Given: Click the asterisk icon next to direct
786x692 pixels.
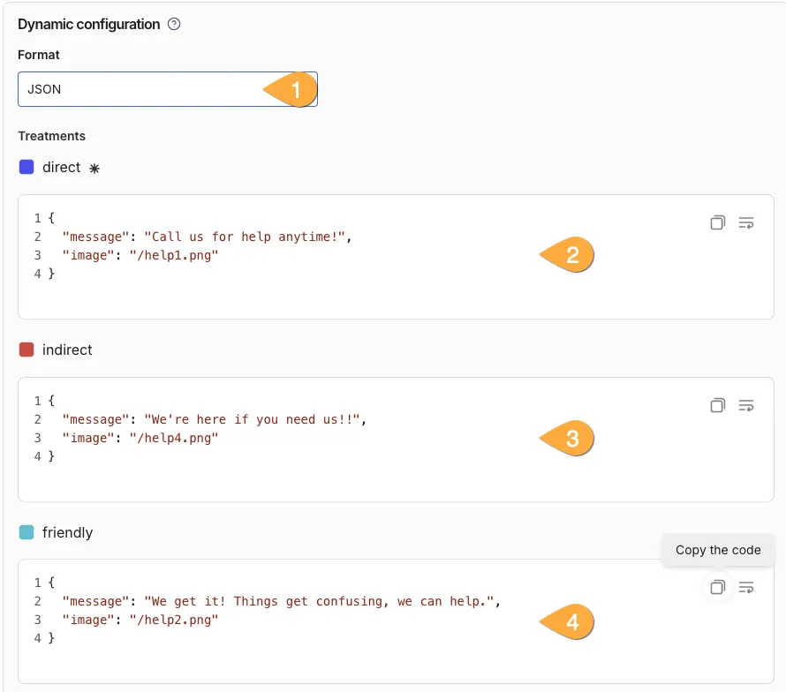Looking at the screenshot, I should pyautogui.click(x=94, y=168).
